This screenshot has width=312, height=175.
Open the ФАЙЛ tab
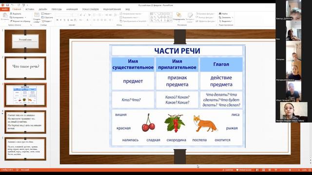pyautogui.click(x=4, y=9)
